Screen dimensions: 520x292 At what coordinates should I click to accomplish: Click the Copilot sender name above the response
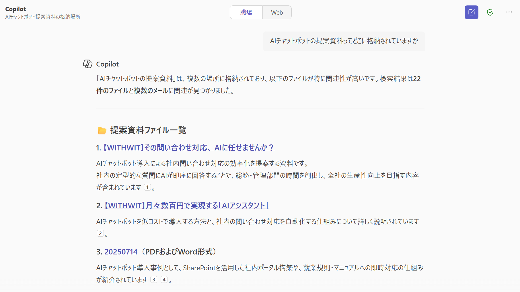pos(107,64)
